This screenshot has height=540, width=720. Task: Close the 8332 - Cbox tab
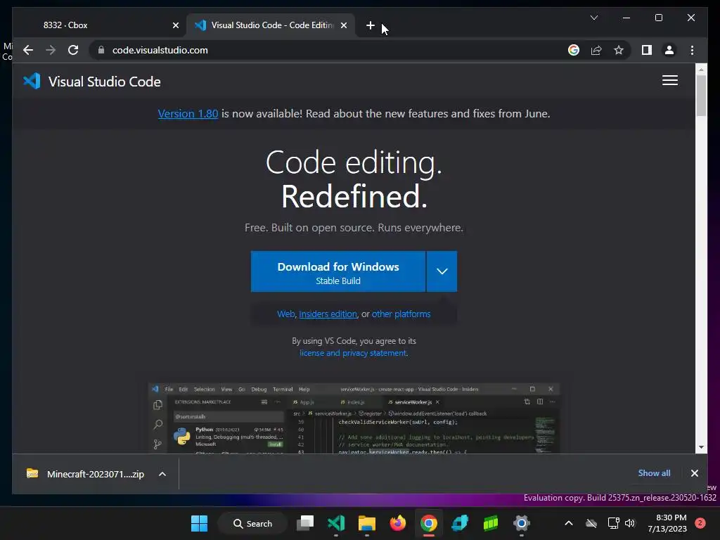click(x=175, y=25)
